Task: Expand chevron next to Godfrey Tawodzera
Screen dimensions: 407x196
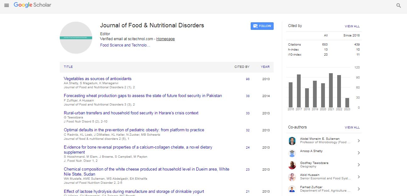Action: click(x=359, y=165)
